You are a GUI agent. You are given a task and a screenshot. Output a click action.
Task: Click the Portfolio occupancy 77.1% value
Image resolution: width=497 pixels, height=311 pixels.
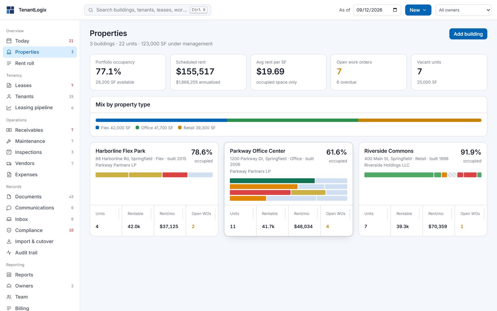108,72
